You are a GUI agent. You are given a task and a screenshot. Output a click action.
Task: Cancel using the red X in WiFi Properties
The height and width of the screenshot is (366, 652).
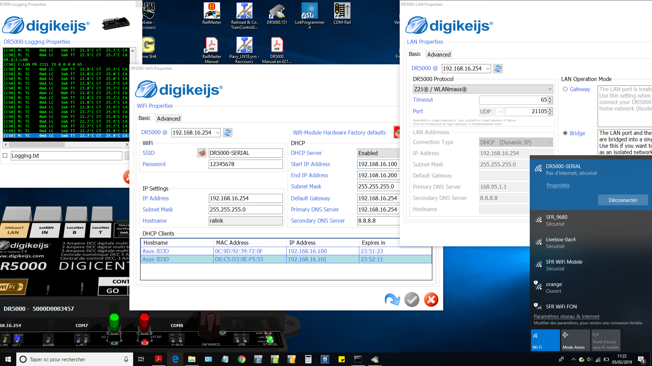(x=431, y=300)
